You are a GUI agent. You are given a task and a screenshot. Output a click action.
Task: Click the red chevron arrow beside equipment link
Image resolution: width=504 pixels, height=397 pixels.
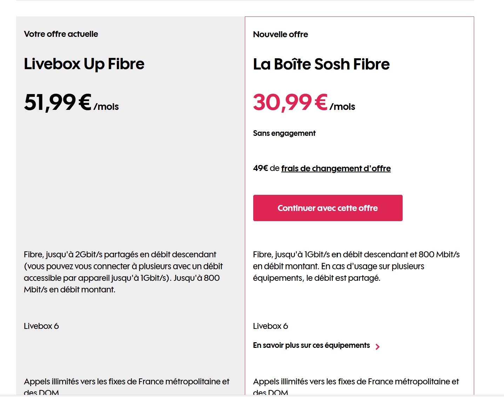377,347
